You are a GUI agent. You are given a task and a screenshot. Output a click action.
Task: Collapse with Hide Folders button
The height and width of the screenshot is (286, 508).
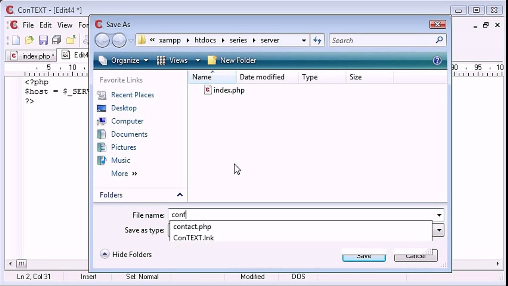pos(126,255)
